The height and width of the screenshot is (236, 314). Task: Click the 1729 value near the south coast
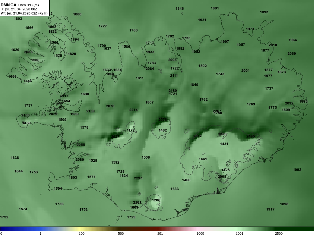click(131, 217)
